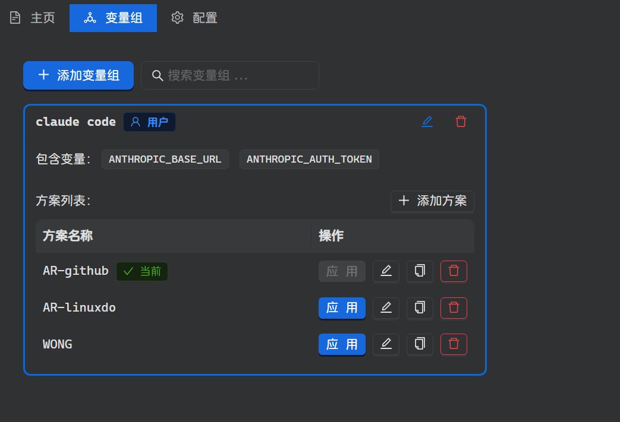Edit the AR-linuxdo scheme

pos(386,308)
